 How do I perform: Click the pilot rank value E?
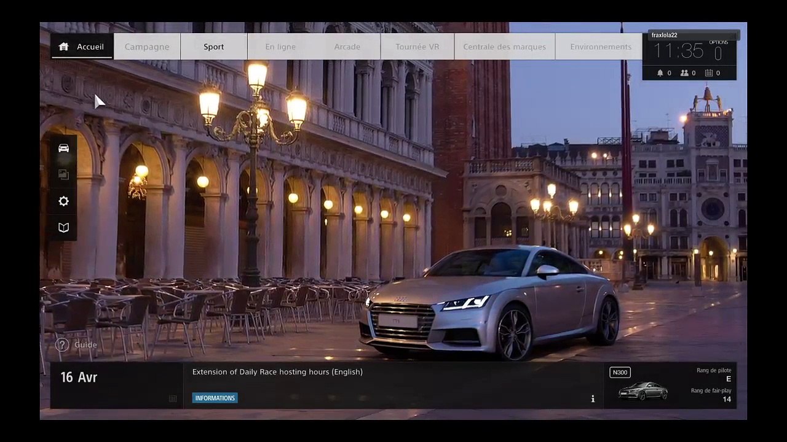(729, 379)
